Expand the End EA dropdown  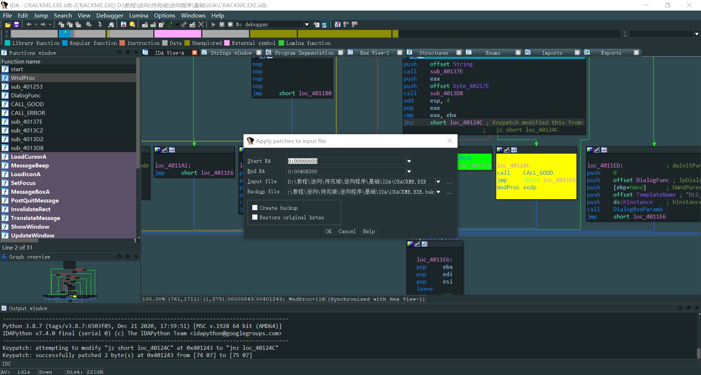(409, 171)
